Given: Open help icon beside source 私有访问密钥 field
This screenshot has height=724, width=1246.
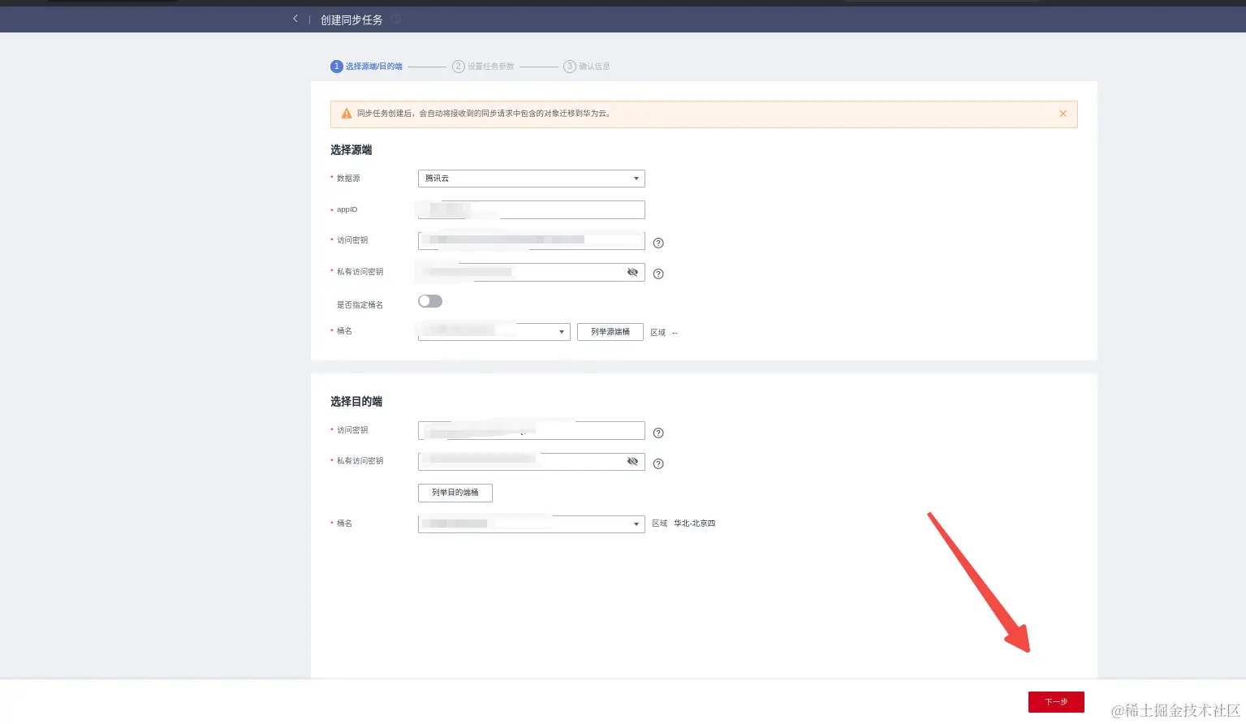Looking at the screenshot, I should coord(658,274).
